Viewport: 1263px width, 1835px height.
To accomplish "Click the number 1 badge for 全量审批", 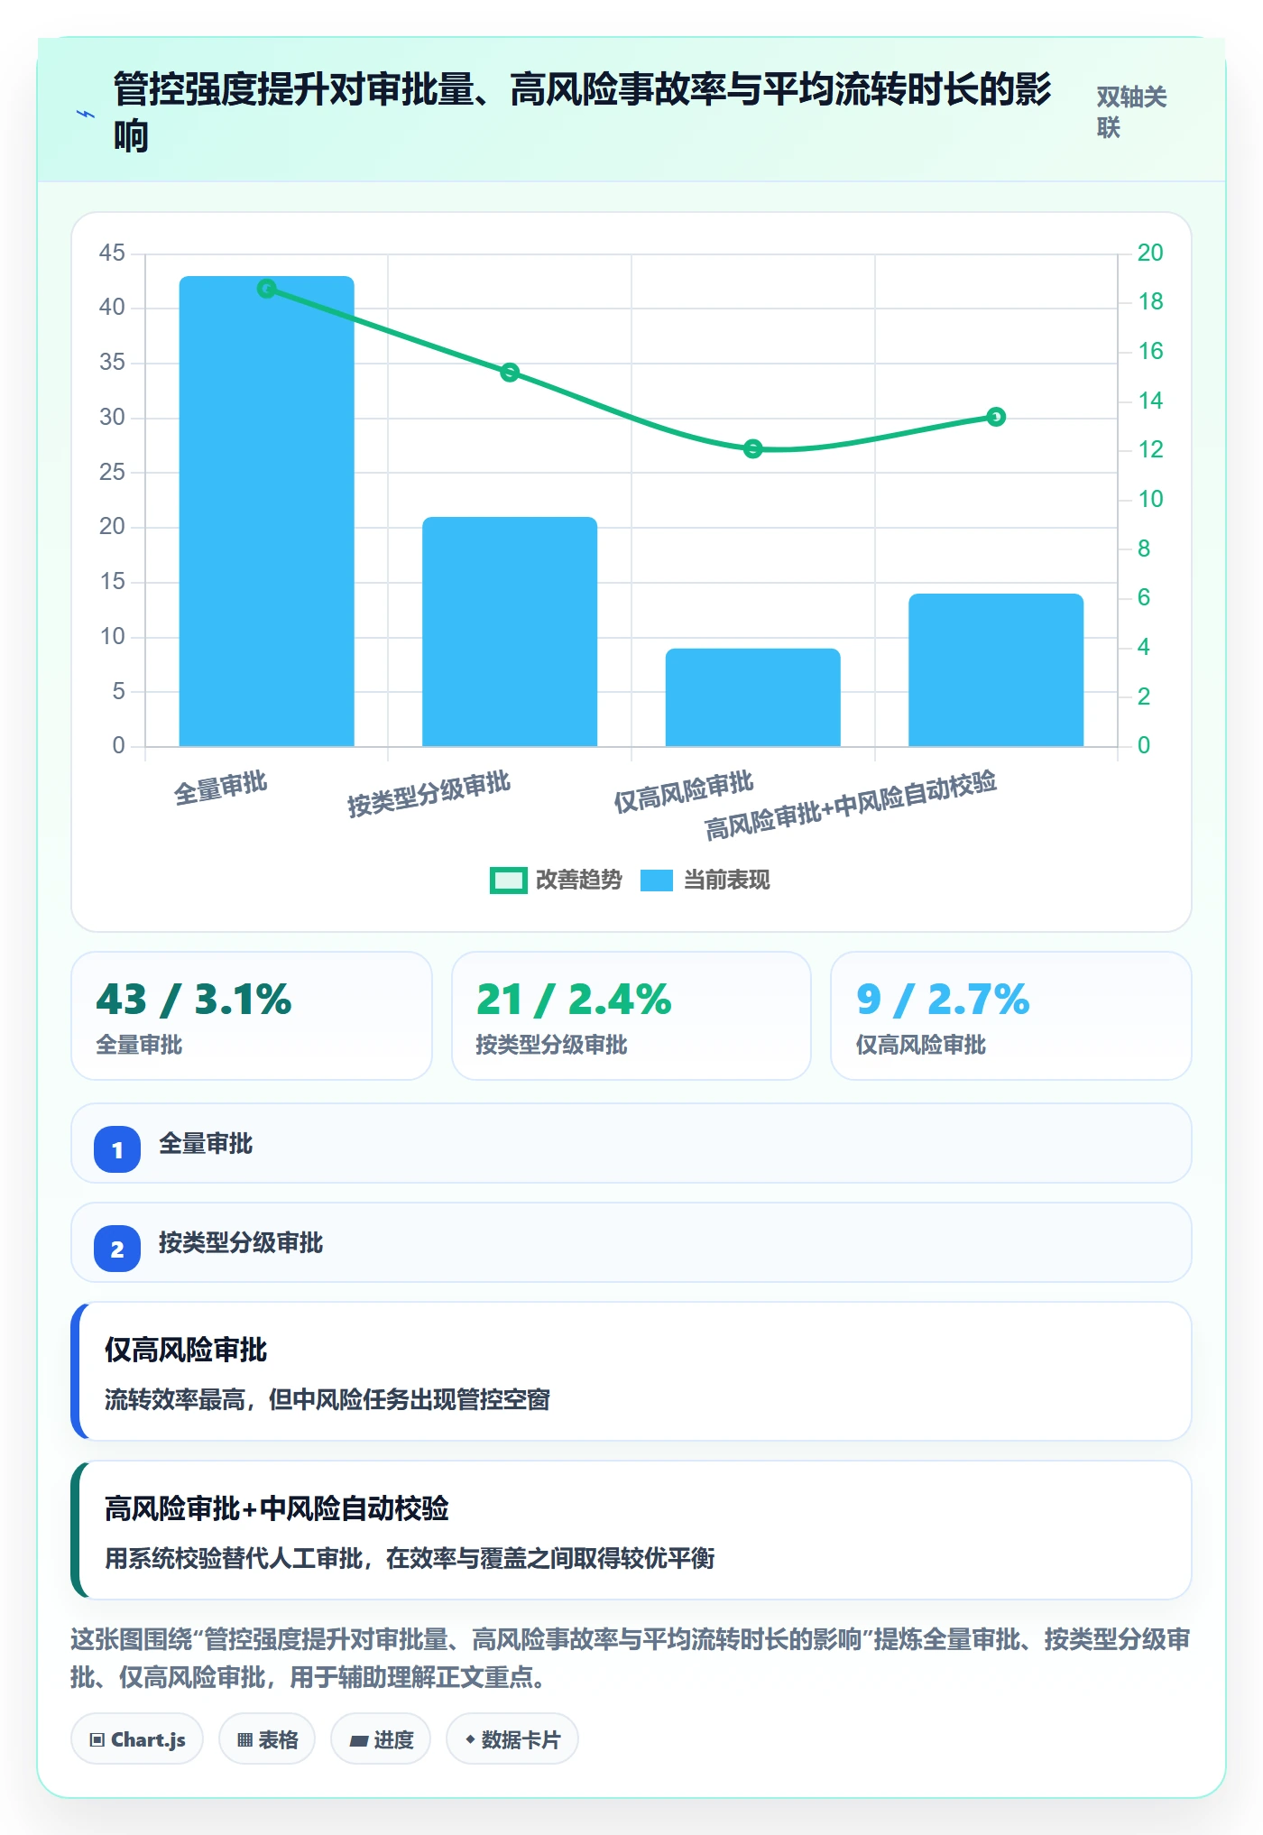I will [117, 1149].
